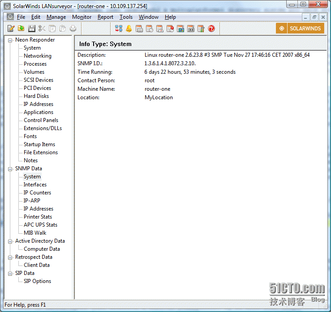Select Interfaces under SNMP Data

(35, 185)
